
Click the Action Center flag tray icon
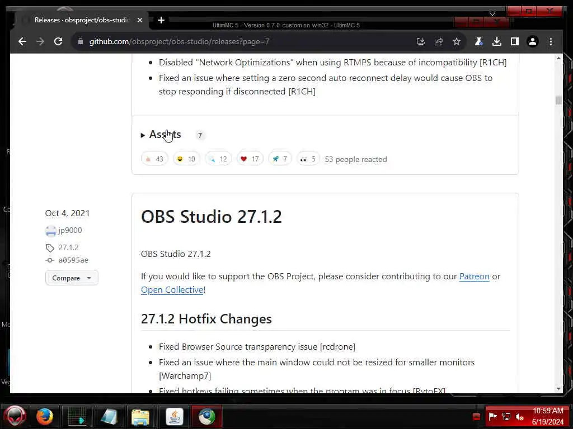tap(492, 416)
